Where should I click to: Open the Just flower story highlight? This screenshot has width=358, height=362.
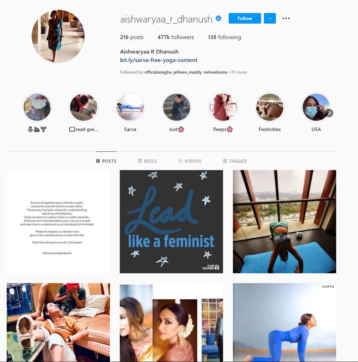(x=177, y=107)
